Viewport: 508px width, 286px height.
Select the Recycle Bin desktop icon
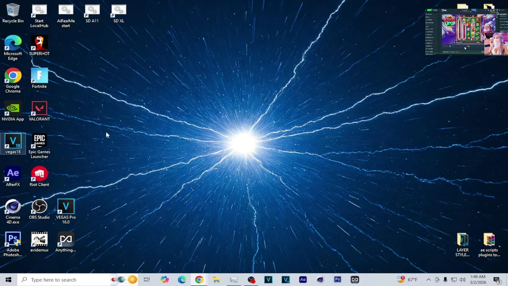[13, 14]
